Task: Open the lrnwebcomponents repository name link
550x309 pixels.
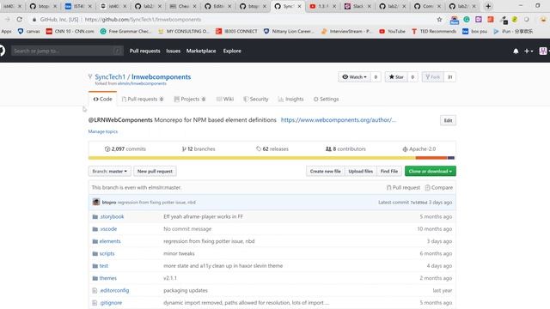Action: tap(161, 76)
